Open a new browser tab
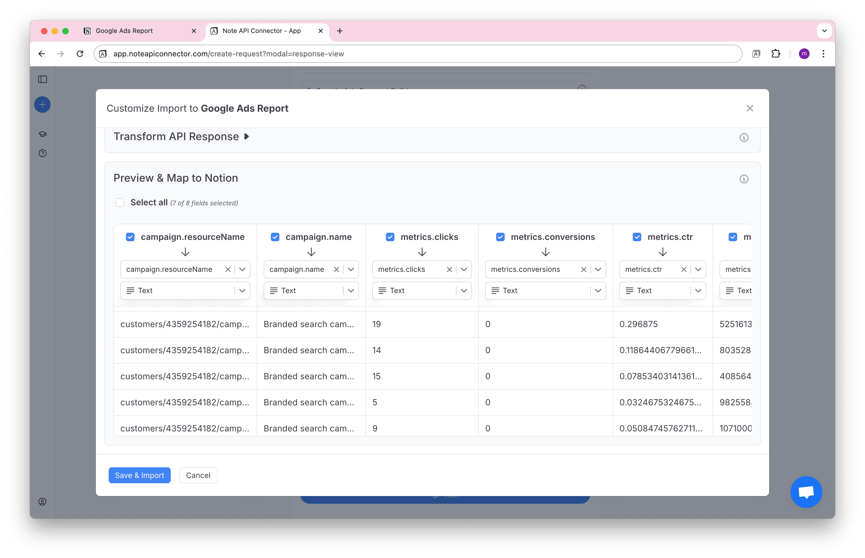Screen dimensions: 865x558 click(x=340, y=31)
